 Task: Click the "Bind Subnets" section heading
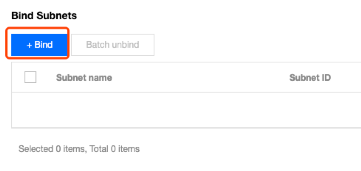point(44,16)
